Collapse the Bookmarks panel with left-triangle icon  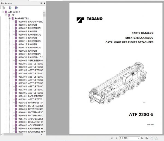pos(44,3)
